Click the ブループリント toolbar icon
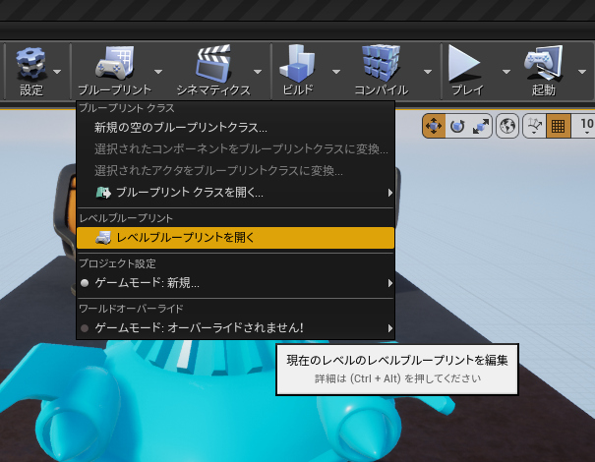 (x=114, y=71)
